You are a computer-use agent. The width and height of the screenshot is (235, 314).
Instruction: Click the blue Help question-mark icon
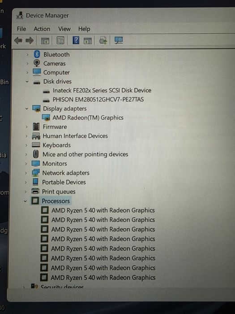[x=76, y=40]
